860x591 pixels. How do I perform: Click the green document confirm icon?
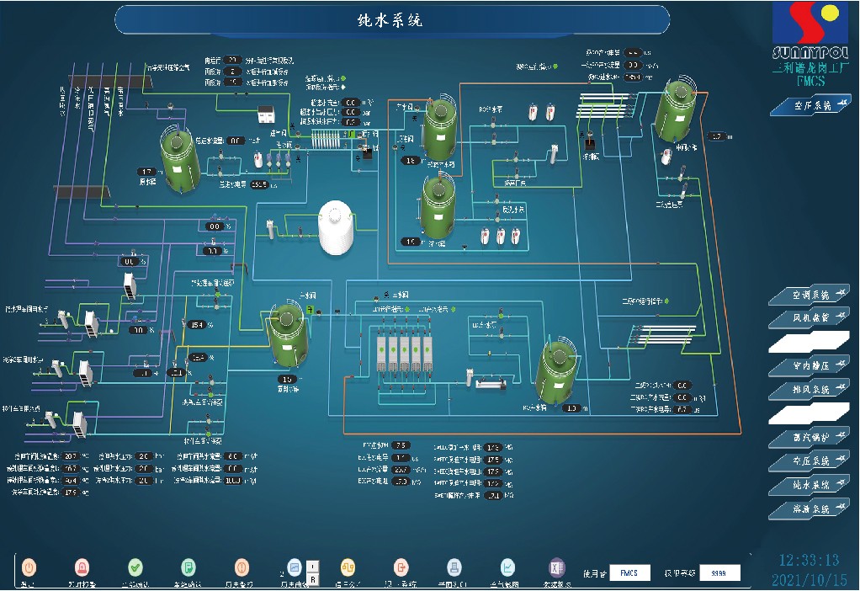[188, 567]
